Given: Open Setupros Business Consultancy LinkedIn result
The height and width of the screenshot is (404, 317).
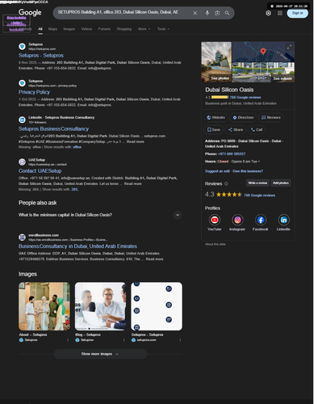Looking at the screenshot, I should coord(53,129).
